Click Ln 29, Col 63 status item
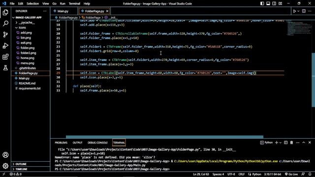Viewport: 315px width, 177px height. (201, 174)
